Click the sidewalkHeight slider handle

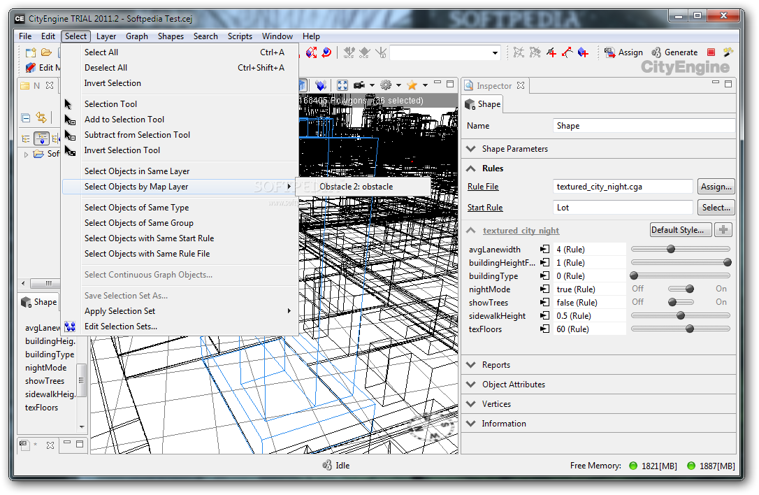click(681, 316)
